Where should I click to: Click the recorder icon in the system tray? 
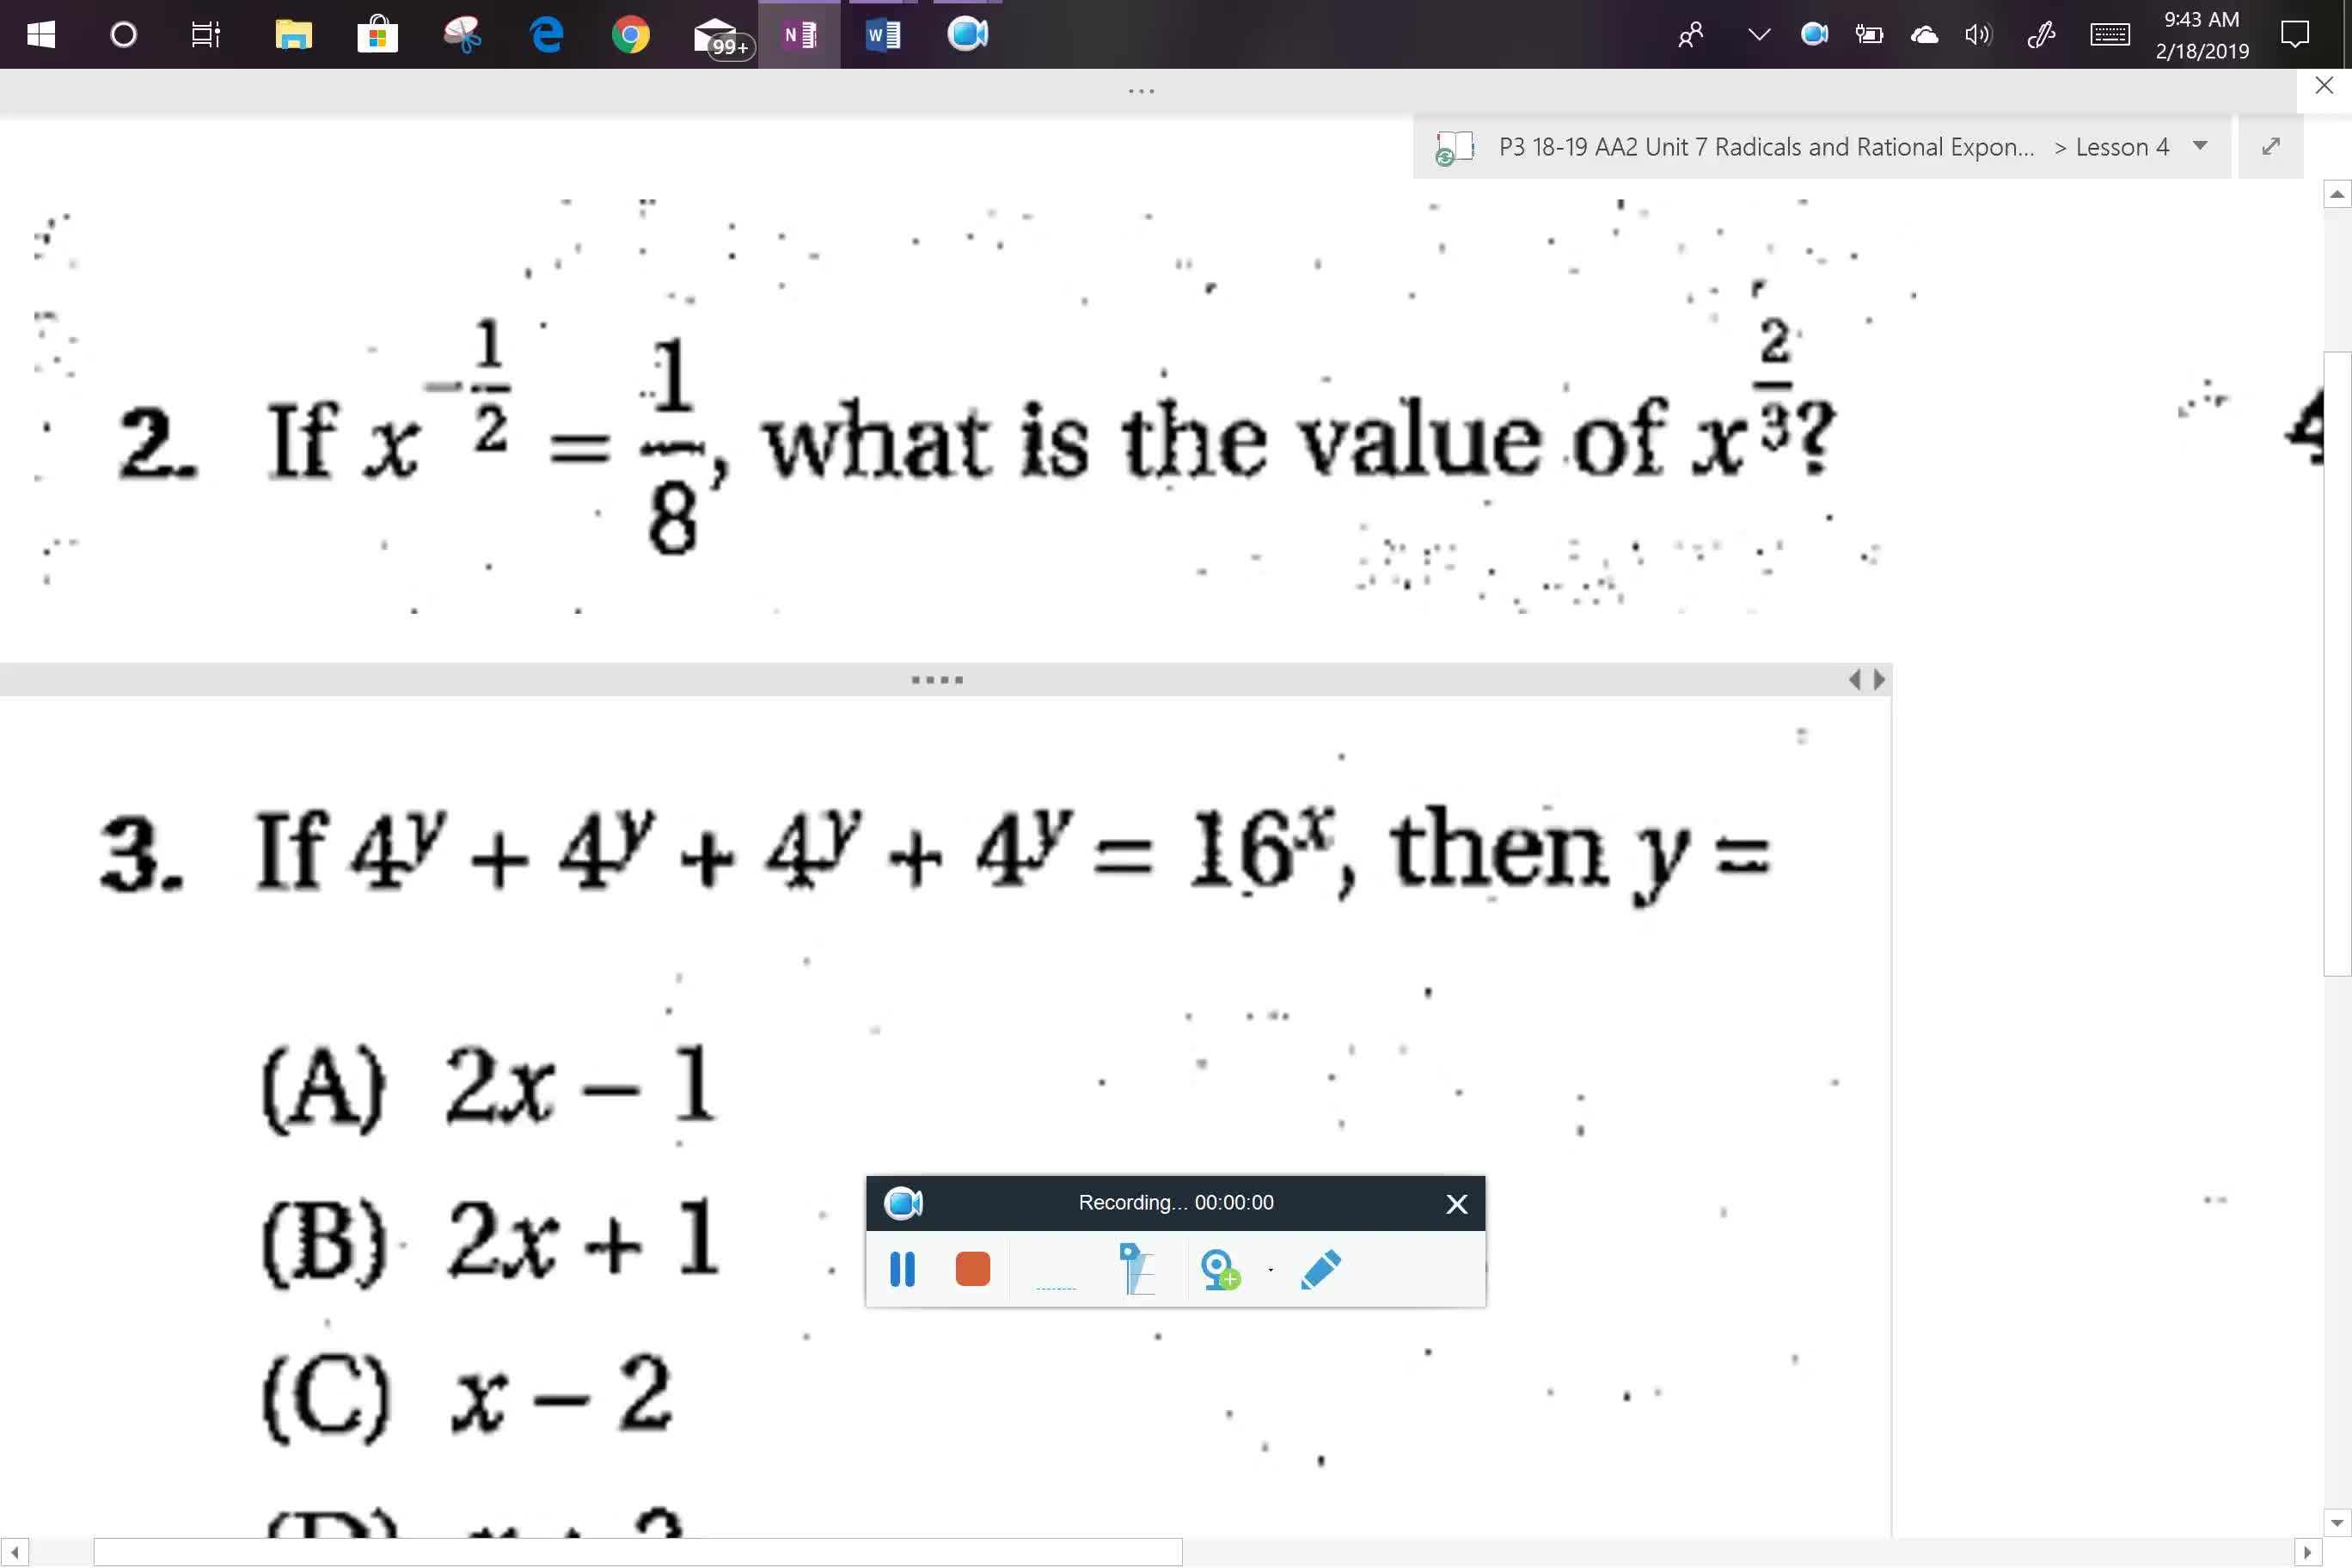1814,35
